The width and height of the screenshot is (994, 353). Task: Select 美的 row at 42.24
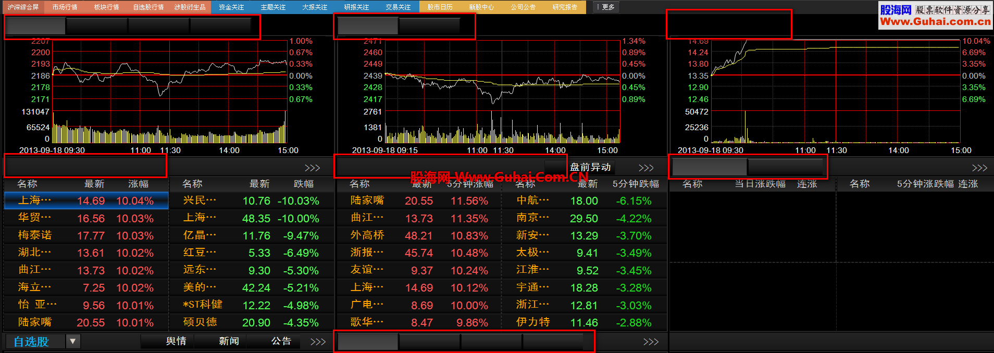click(x=252, y=287)
